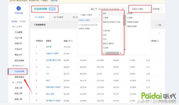Click the 搜索词分析 section icon in sidebar

13,66
